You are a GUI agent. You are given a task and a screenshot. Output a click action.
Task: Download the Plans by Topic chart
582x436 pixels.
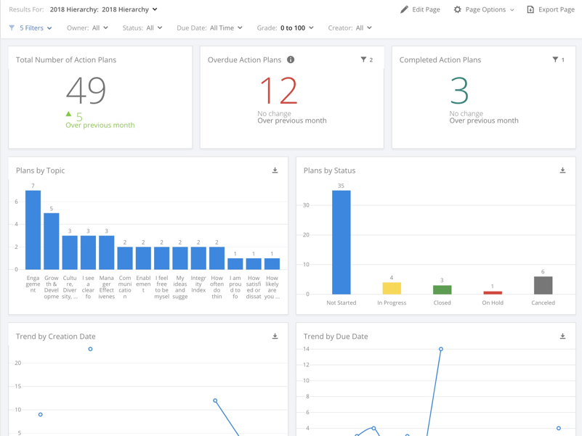tap(275, 170)
